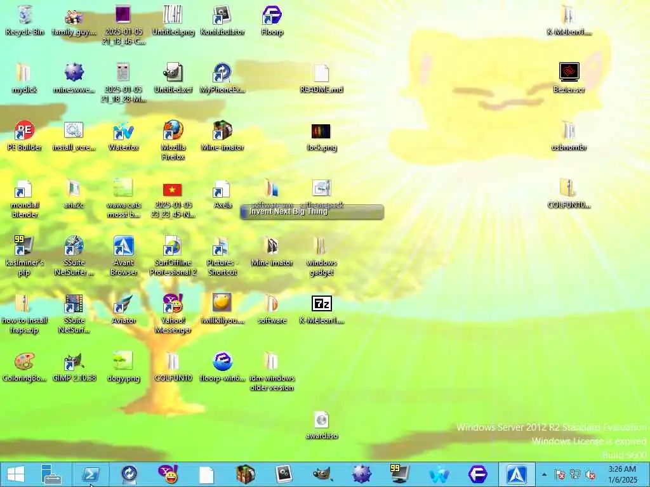
Task: Select the Mine-imator shortcut with arrow overlay
Action: click(222, 136)
